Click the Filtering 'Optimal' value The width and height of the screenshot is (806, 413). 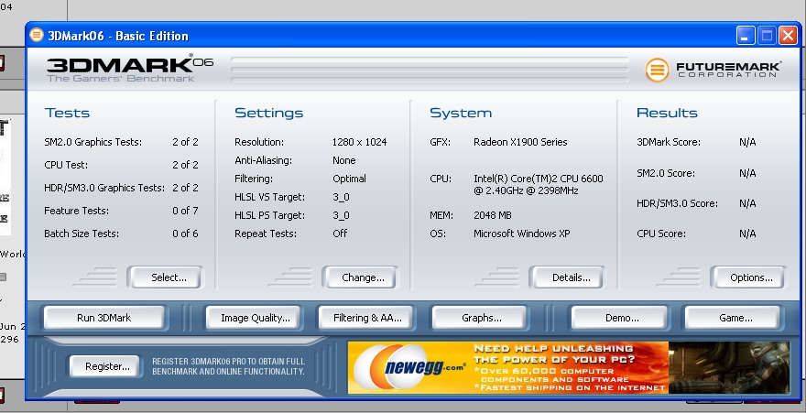click(349, 179)
